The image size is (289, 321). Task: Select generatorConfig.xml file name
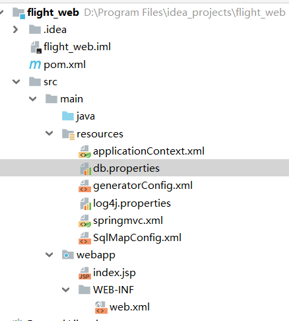click(143, 186)
